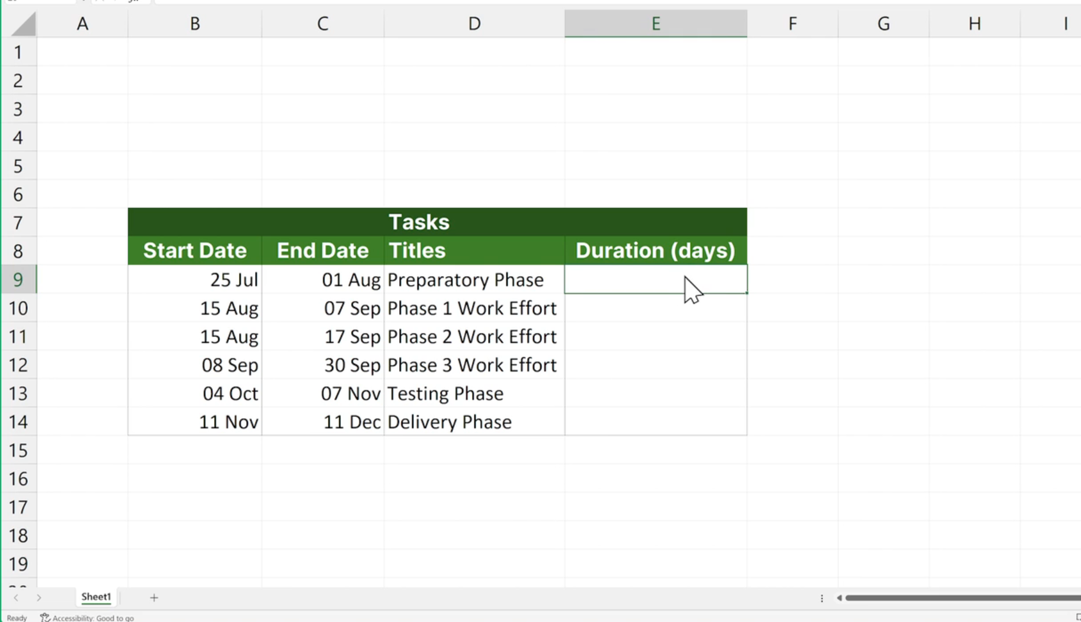Click the scrollbar split handle dots
The image size is (1081, 622).
click(822, 598)
